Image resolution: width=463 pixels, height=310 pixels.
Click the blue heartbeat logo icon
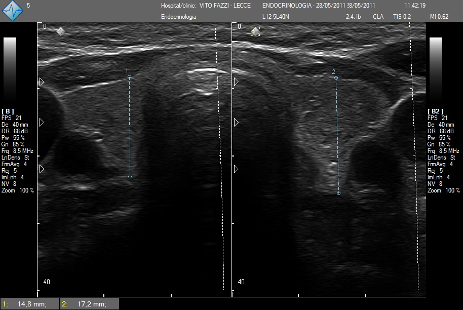pos(12,11)
